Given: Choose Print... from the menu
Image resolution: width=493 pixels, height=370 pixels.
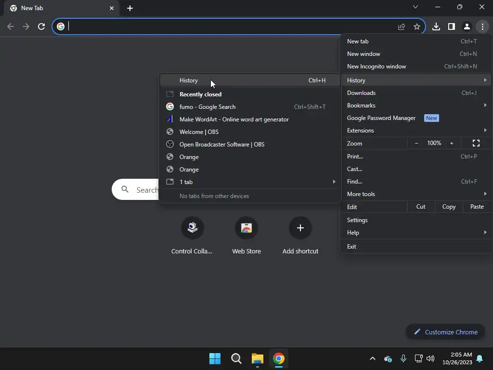Looking at the screenshot, I should (x=416, y=157).
